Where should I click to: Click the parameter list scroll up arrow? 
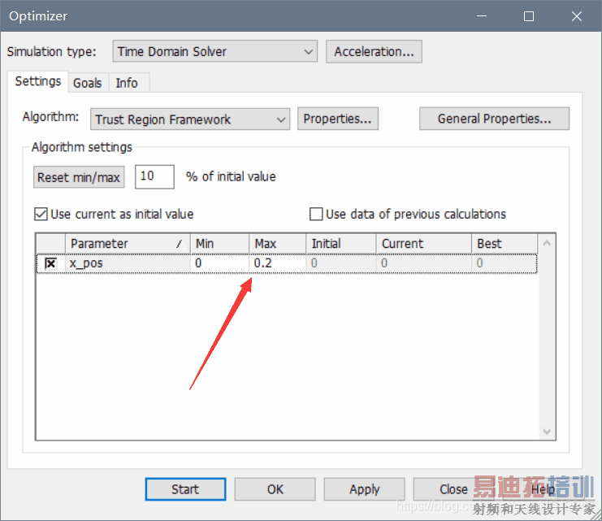(x=547, y=243)
